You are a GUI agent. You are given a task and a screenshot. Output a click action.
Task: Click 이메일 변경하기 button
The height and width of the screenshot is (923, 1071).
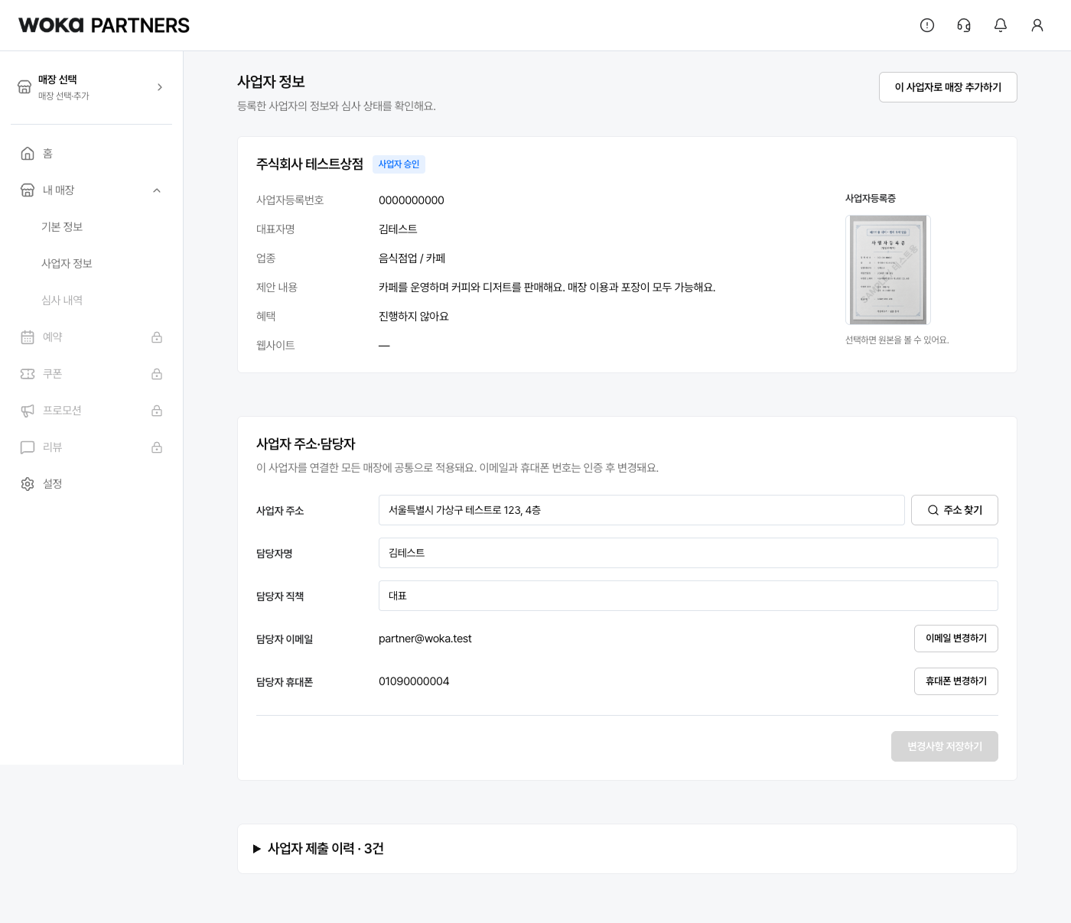click(956, 639)
